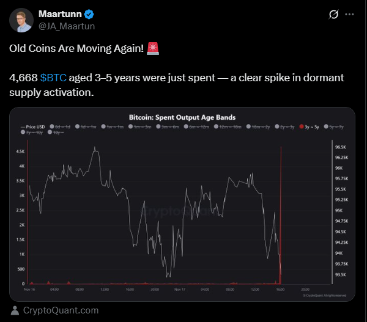Click the red 3y ~ 5y color dot

pyautogui.click(x=301, y=126)
